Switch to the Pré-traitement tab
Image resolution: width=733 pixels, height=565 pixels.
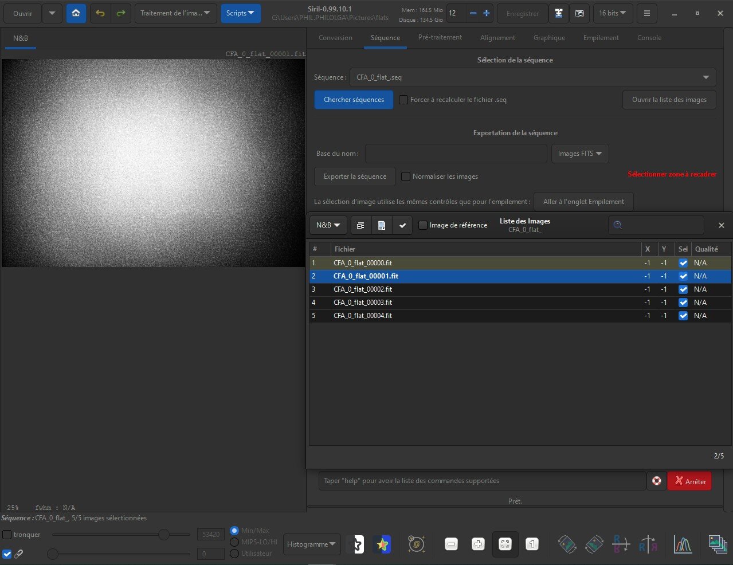tap(440, 38)
